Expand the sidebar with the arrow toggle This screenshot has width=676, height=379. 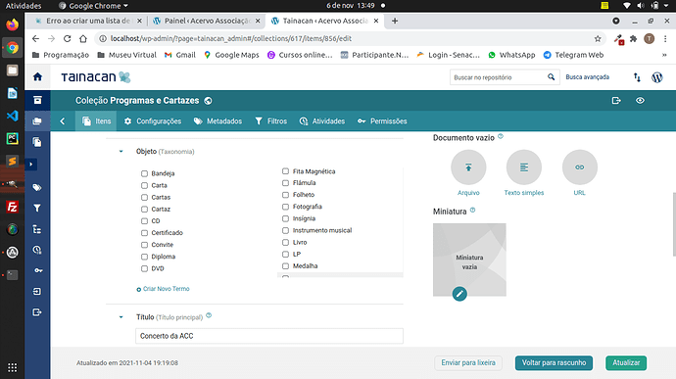[x=31, y=165]
